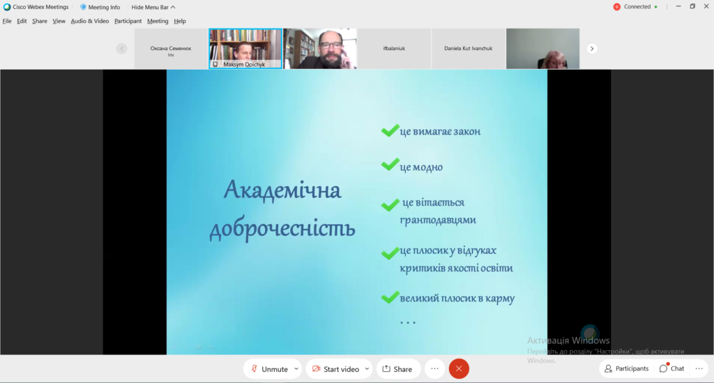Hide Menu Bar toggle

pyautogui.click(x=153, y=7)
